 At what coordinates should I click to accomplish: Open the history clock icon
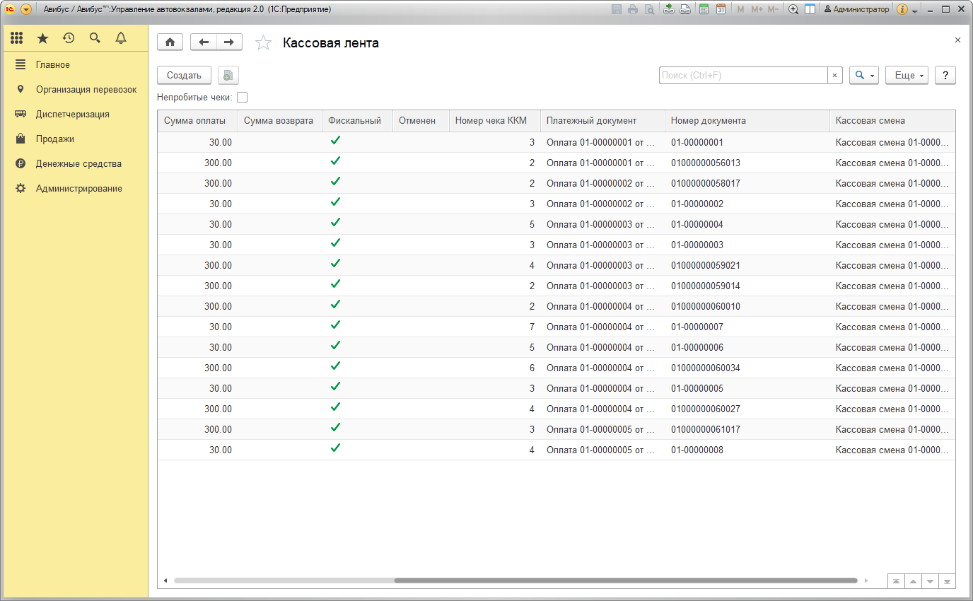69,38
